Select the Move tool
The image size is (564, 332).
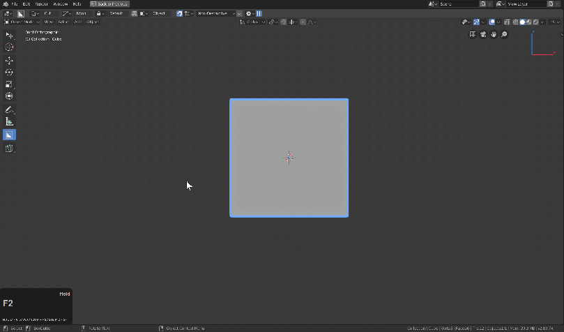click(x=9, y=60)
